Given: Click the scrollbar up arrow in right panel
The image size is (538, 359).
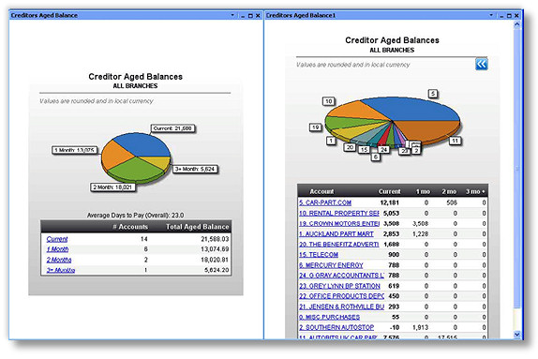Looking at the screenshot, I should 517,24.
